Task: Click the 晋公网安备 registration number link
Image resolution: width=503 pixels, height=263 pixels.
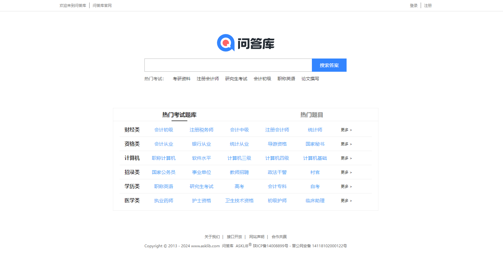Action: 319,246
